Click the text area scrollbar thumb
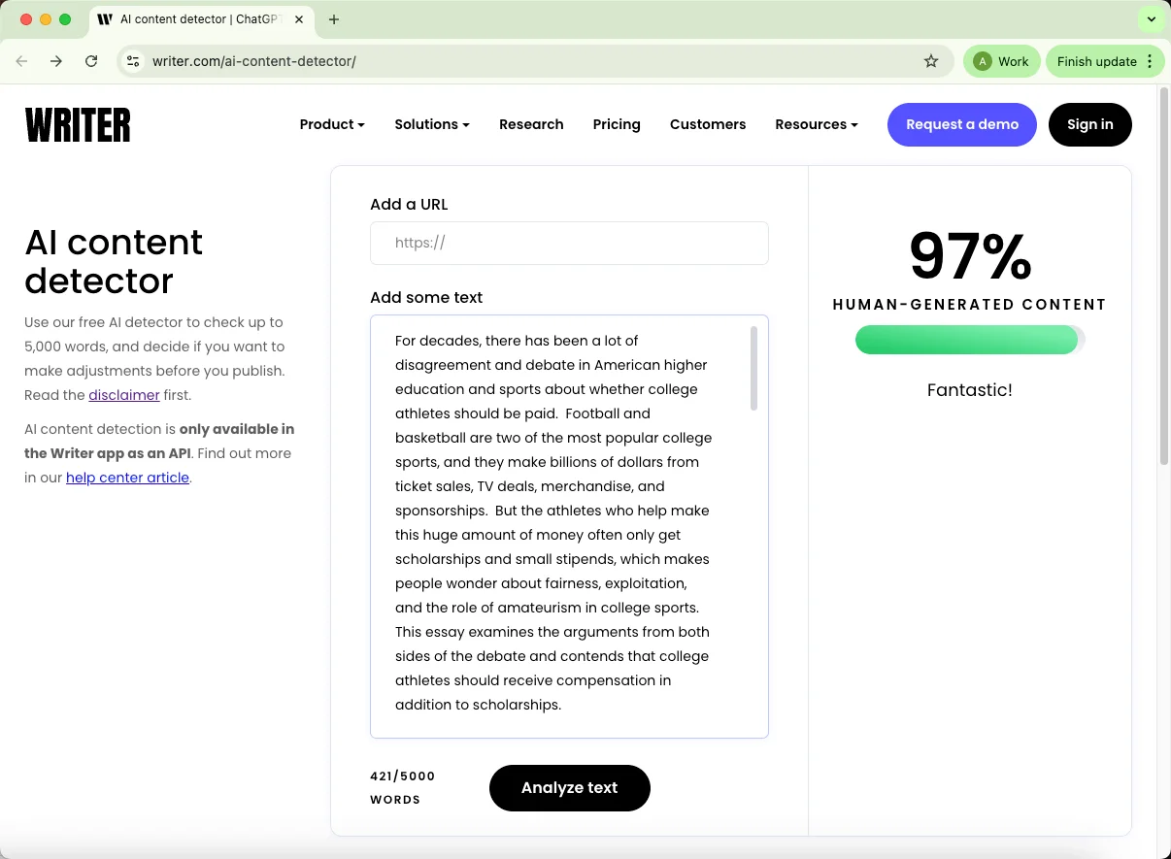This screenshot has width=1171, height=859. tap(753, 368)
